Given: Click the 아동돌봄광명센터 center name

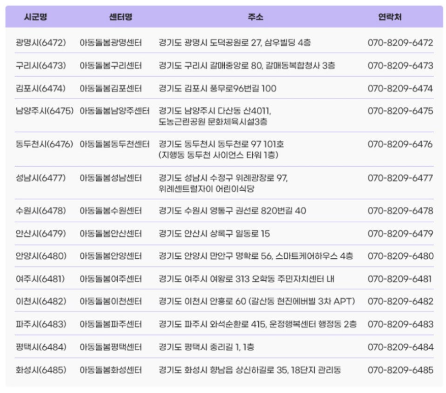Looking at the screenshot, I should coord(111,43).
